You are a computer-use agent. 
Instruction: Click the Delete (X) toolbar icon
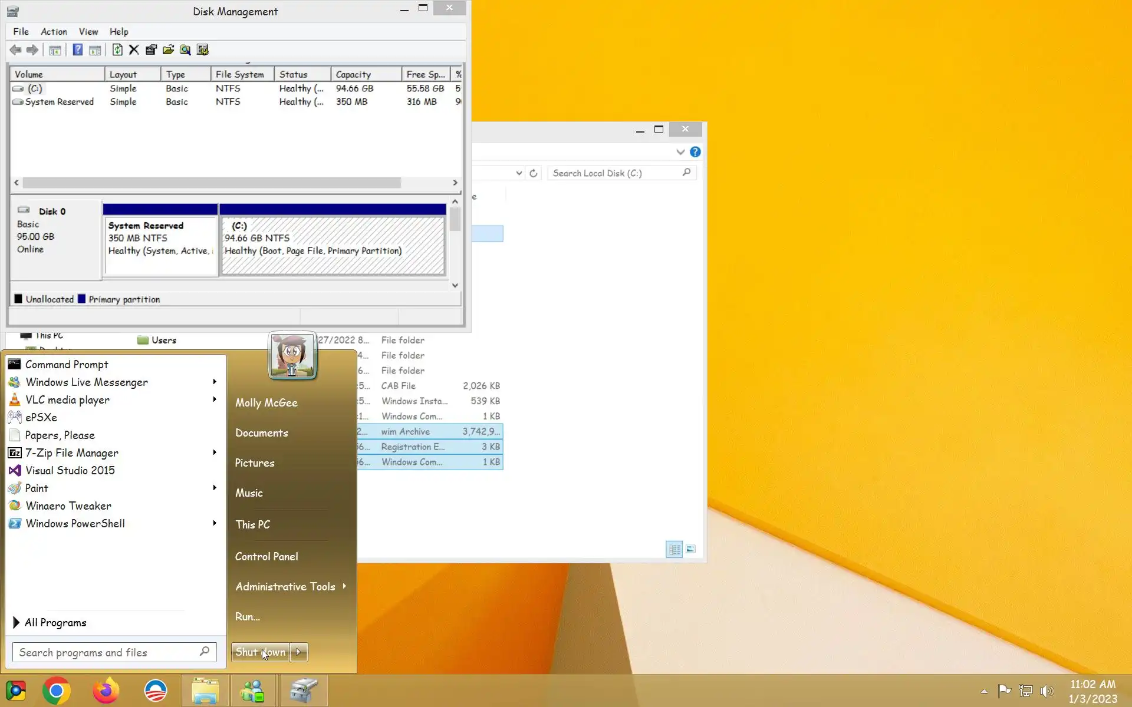click(x=134, y=50)
